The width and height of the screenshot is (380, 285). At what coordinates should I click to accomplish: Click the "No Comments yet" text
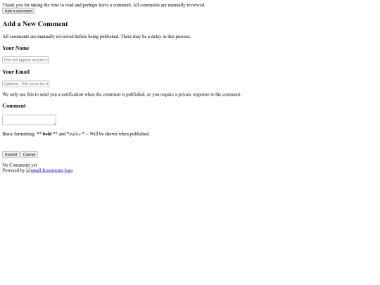20,165
